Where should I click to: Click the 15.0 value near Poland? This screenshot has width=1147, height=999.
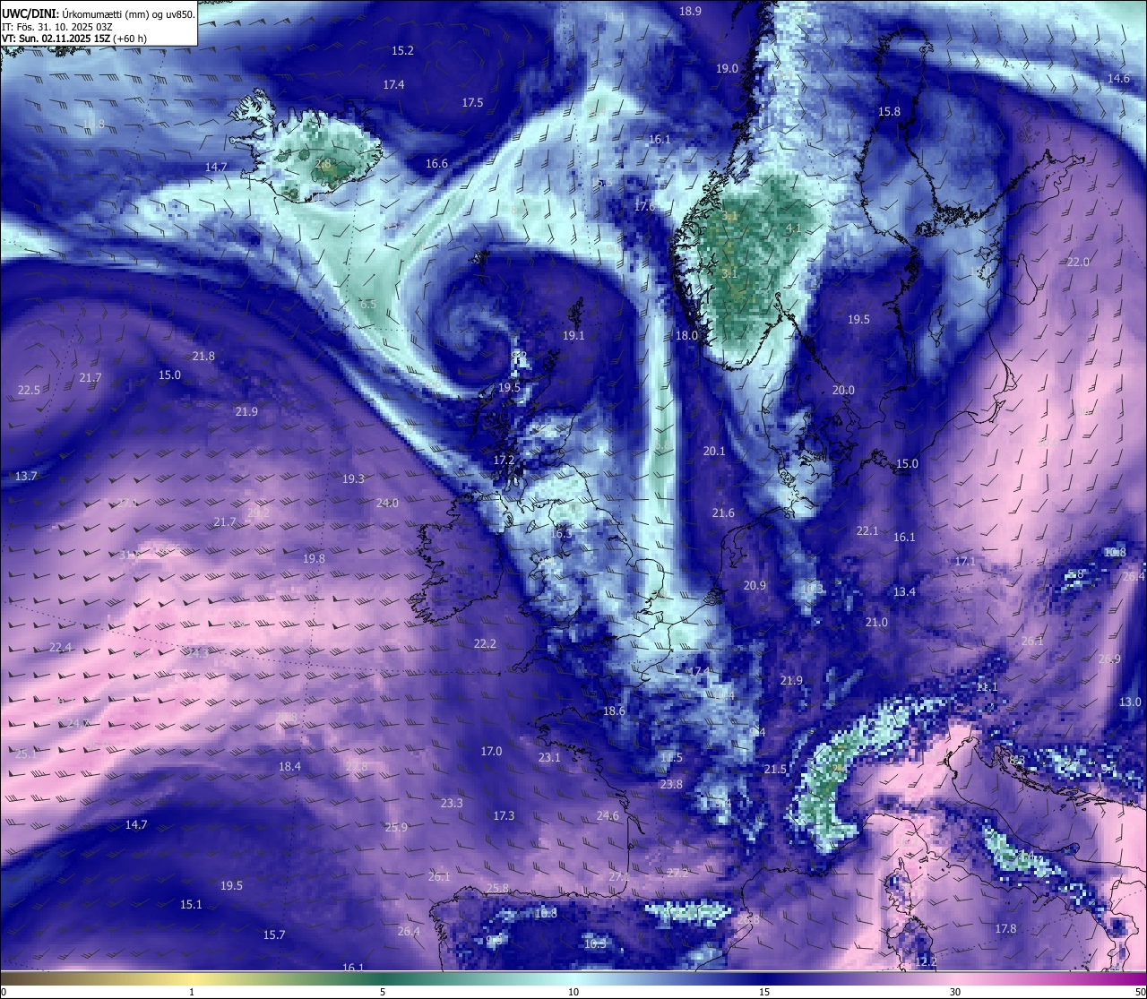(907, 464)
